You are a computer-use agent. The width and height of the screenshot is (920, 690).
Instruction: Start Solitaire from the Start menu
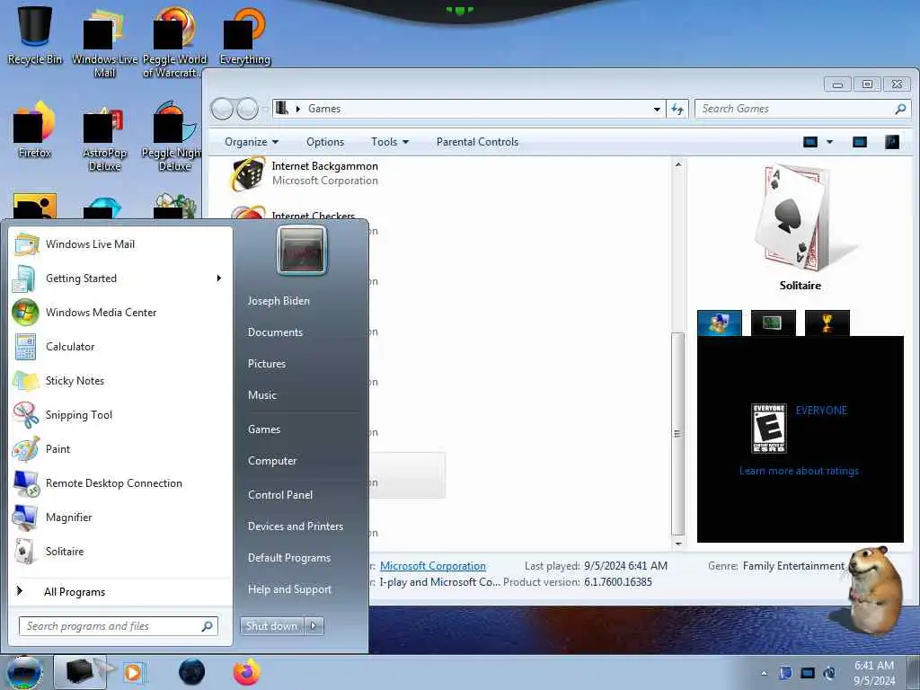tap(121, 551)
